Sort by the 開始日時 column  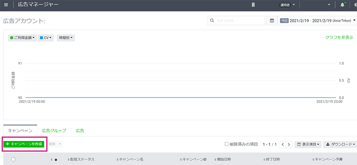click(x=223, y=160)
